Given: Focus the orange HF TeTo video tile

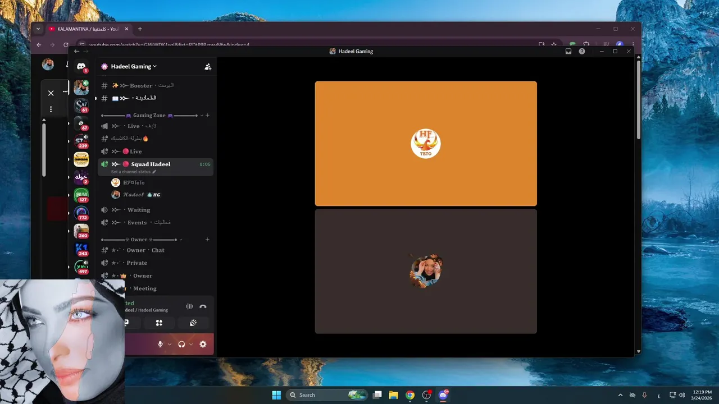Looking at the screenshot, I should tap(426, 144).
